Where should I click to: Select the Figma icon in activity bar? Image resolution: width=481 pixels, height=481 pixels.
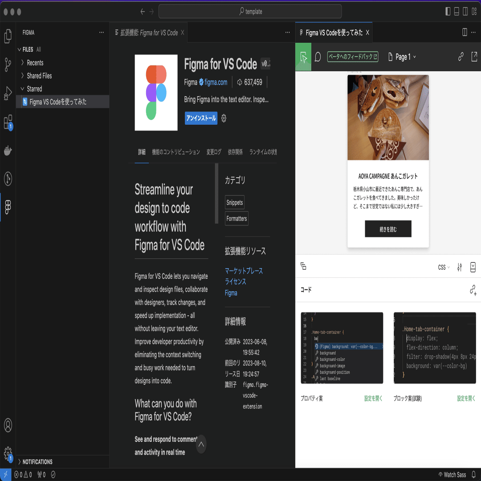tap(8, 207)
